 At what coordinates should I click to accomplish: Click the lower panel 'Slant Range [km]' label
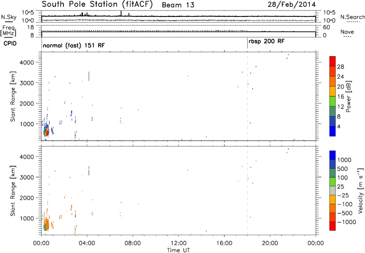(13, 190)
